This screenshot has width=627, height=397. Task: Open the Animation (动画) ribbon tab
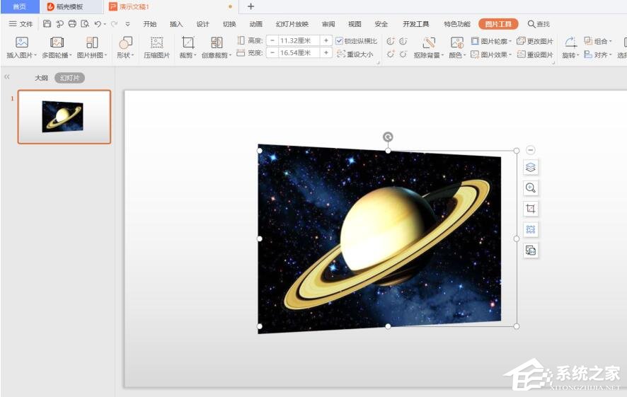[255, 24]
